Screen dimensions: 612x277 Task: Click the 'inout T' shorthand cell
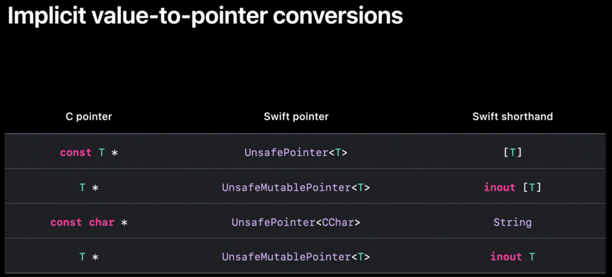(x=512, y=257)
